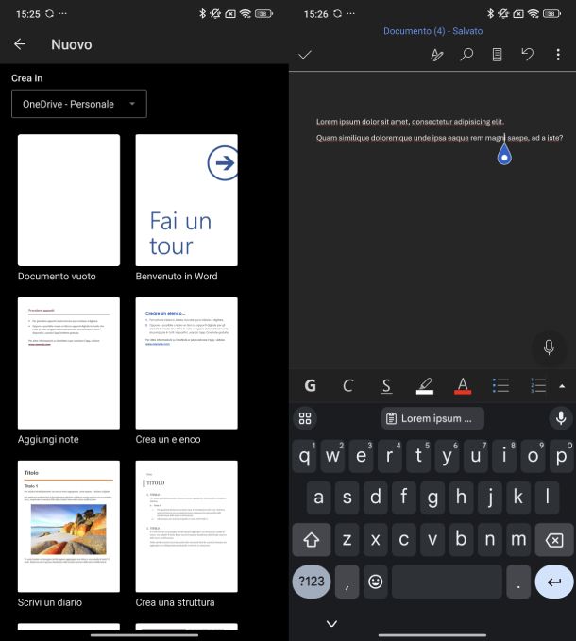Tap the silent mode icon in left screen
Viewport: 576px width, 641px height.
[215, 13]
